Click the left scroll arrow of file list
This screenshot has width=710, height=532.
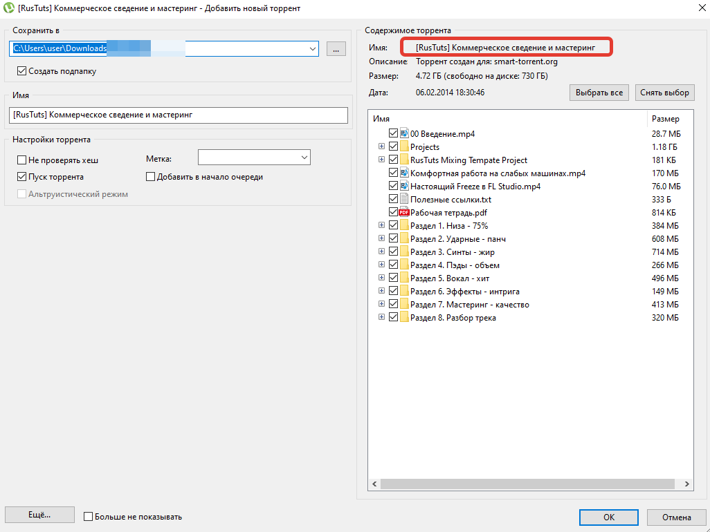(x=374, y=484)
